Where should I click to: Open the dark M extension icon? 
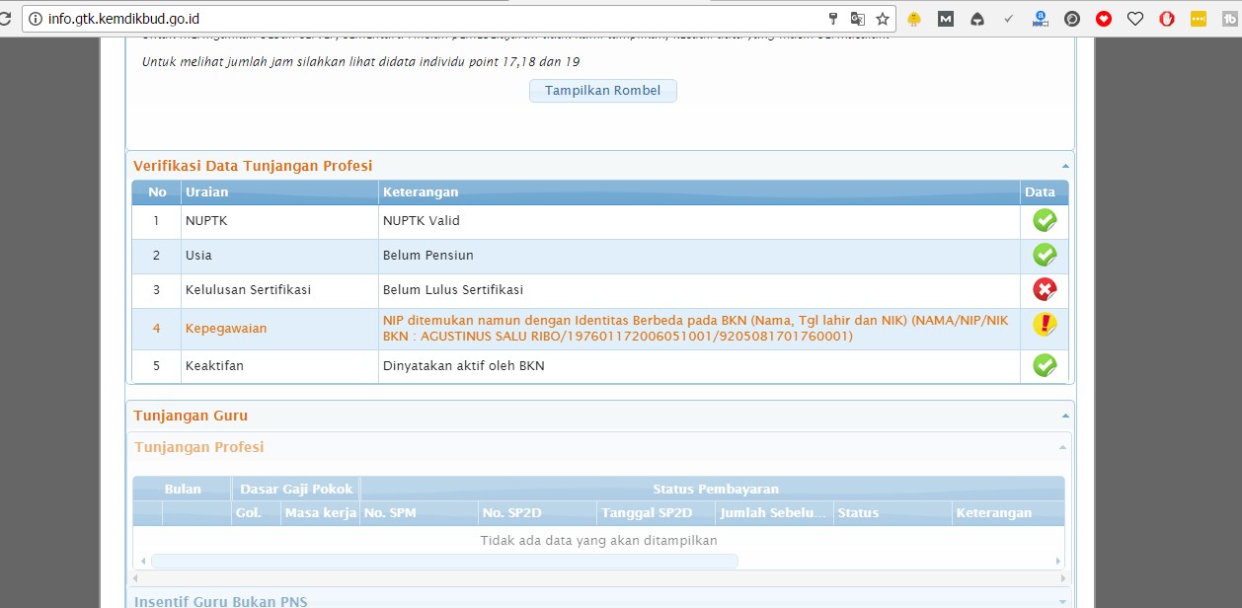pos(946,18)
